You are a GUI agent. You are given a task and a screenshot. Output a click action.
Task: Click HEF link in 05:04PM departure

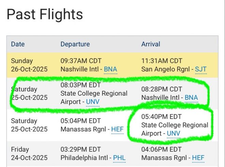(x=117, y=129)
